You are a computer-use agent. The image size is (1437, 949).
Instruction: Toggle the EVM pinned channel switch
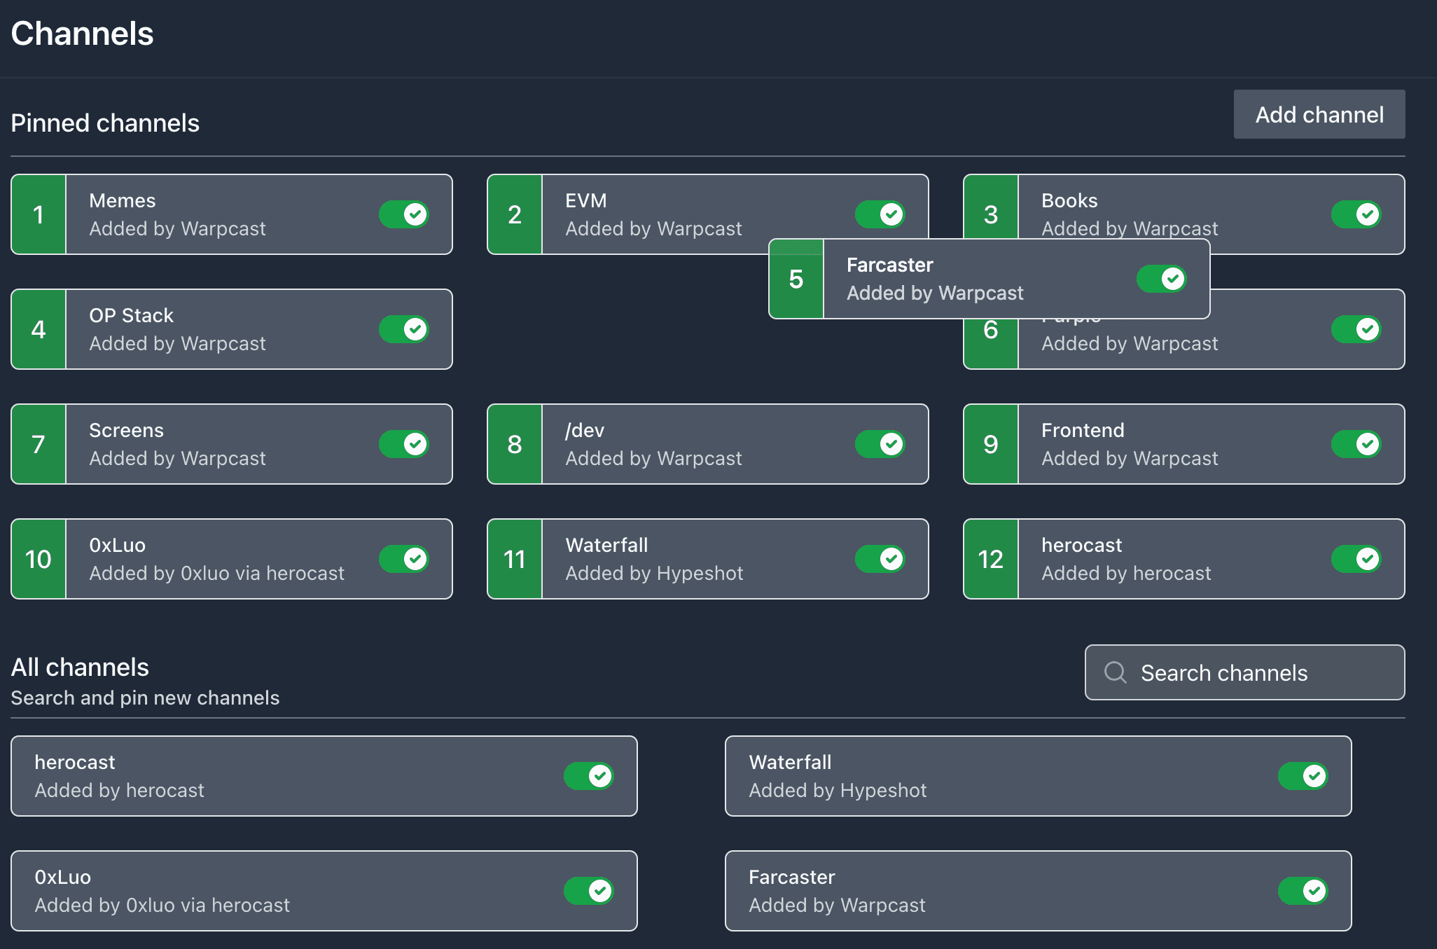pyautogui.click(x=880, y=214)
